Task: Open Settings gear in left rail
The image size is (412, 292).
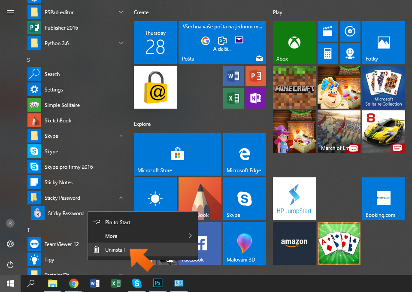Action: [x=10, y=244]
